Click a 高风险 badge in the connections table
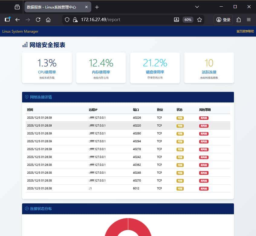Viewport: 256px width, 236px height. [203, 118]
